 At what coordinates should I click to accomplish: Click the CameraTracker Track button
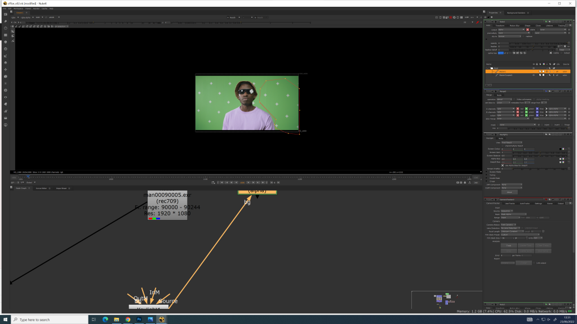(x=509, y=246)
